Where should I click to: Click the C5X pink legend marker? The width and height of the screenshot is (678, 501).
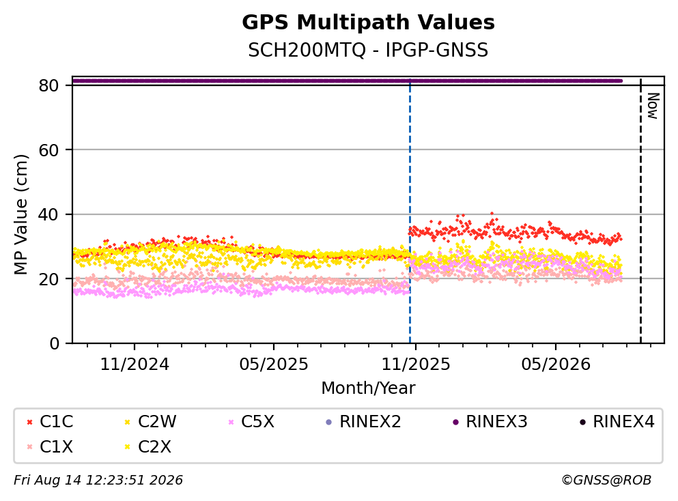pyautogui.click(x=231, y=422)
